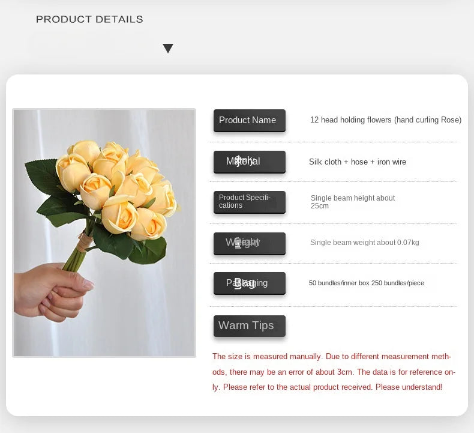Click the Weight label button

(249, 243)
